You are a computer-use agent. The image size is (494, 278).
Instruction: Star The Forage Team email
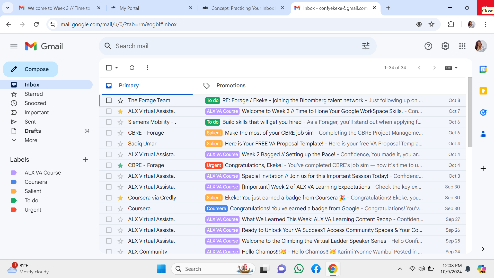(x=120, y=101)
